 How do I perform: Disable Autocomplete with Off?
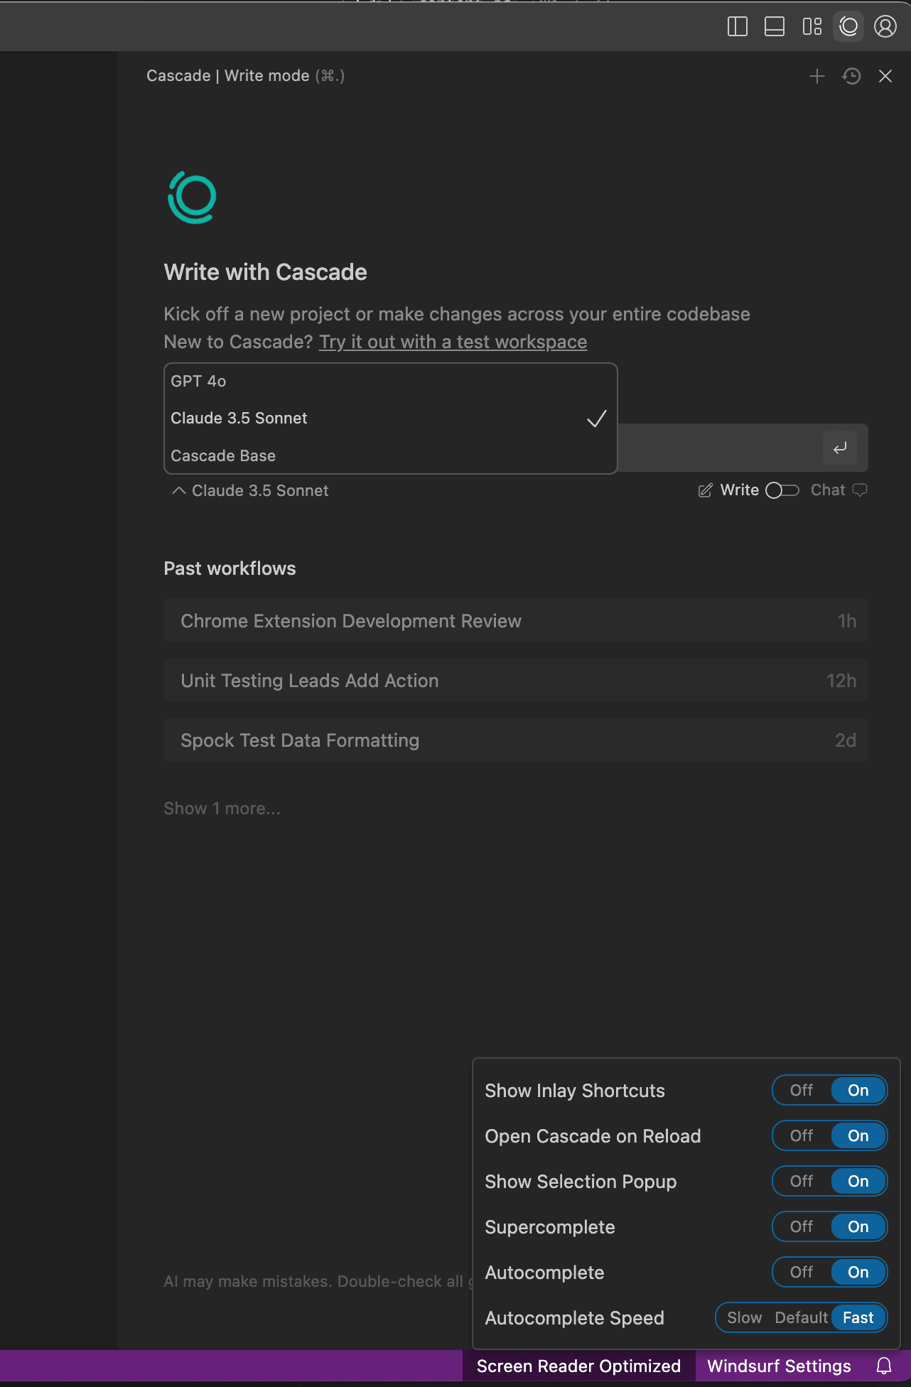(x=802, y=1272)
